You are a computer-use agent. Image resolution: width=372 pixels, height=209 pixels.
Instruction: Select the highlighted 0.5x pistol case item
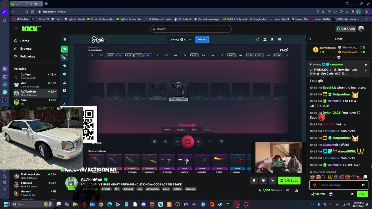178,91
